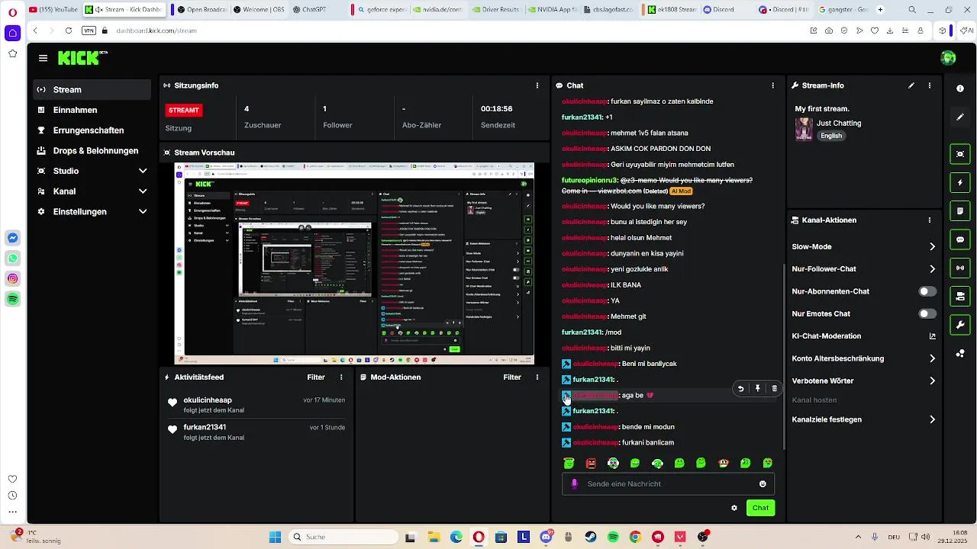The width and height of the screenshot is (977, 549).
Task: Open chat settings gear icon
Action: [734, 508]
